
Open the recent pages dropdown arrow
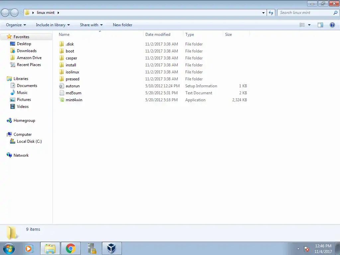pyautogui.click(x=21, y=13)
